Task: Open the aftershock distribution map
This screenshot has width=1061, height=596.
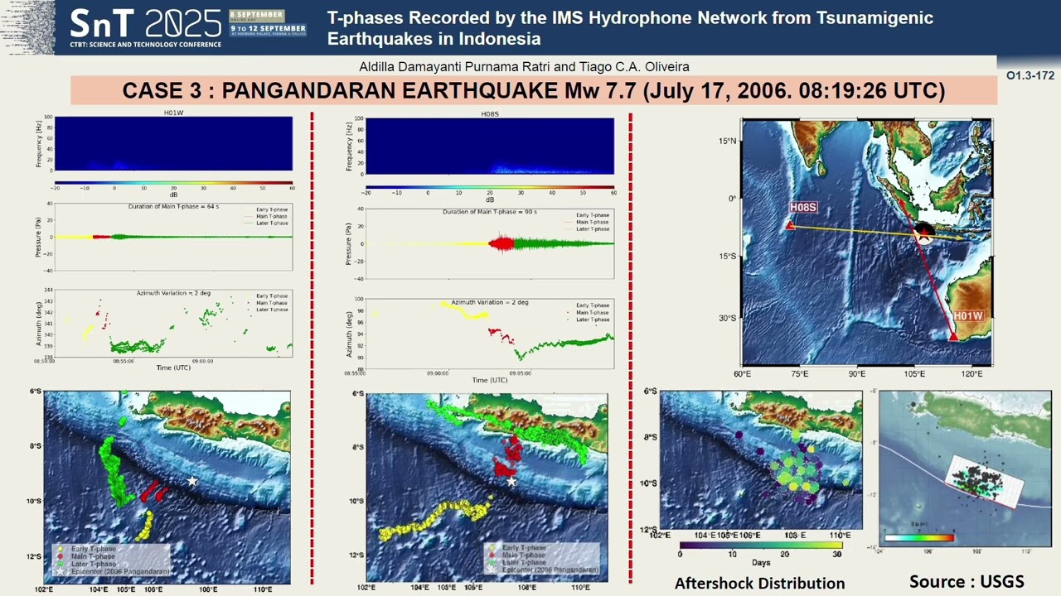Action: coord(761,460)
